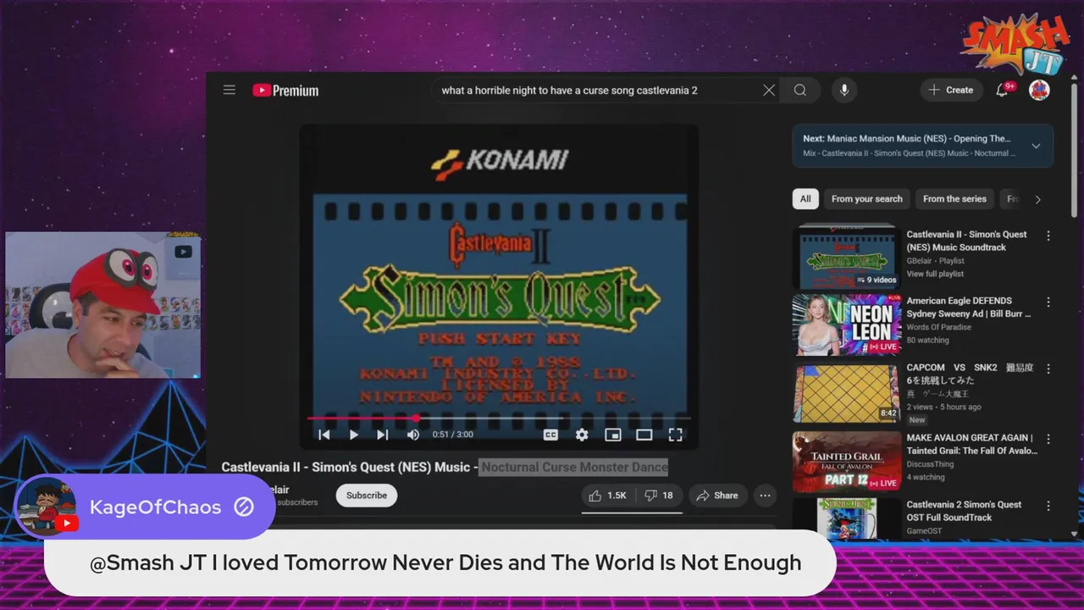Skip to previous video
This screenshot has width=1084, height=610.
[x=324, y=435]
